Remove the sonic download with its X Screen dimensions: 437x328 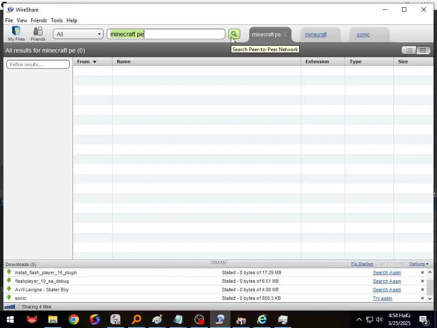[422, 298]
